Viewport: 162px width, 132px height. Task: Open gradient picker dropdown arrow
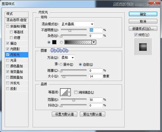pyautogui.click(x=94, y=42)
